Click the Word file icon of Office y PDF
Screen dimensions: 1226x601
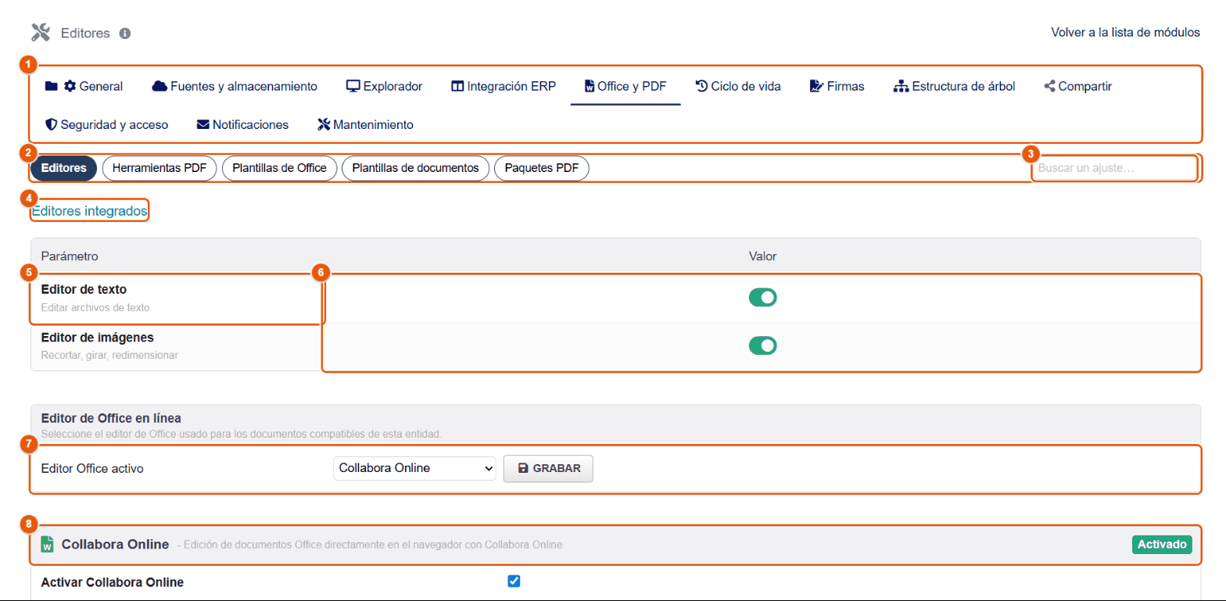[x=590, y=86]
